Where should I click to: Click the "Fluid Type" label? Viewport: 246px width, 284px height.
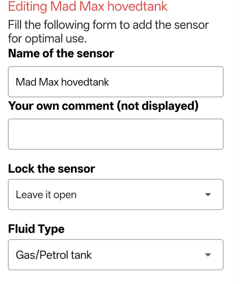tap(36, 229)
